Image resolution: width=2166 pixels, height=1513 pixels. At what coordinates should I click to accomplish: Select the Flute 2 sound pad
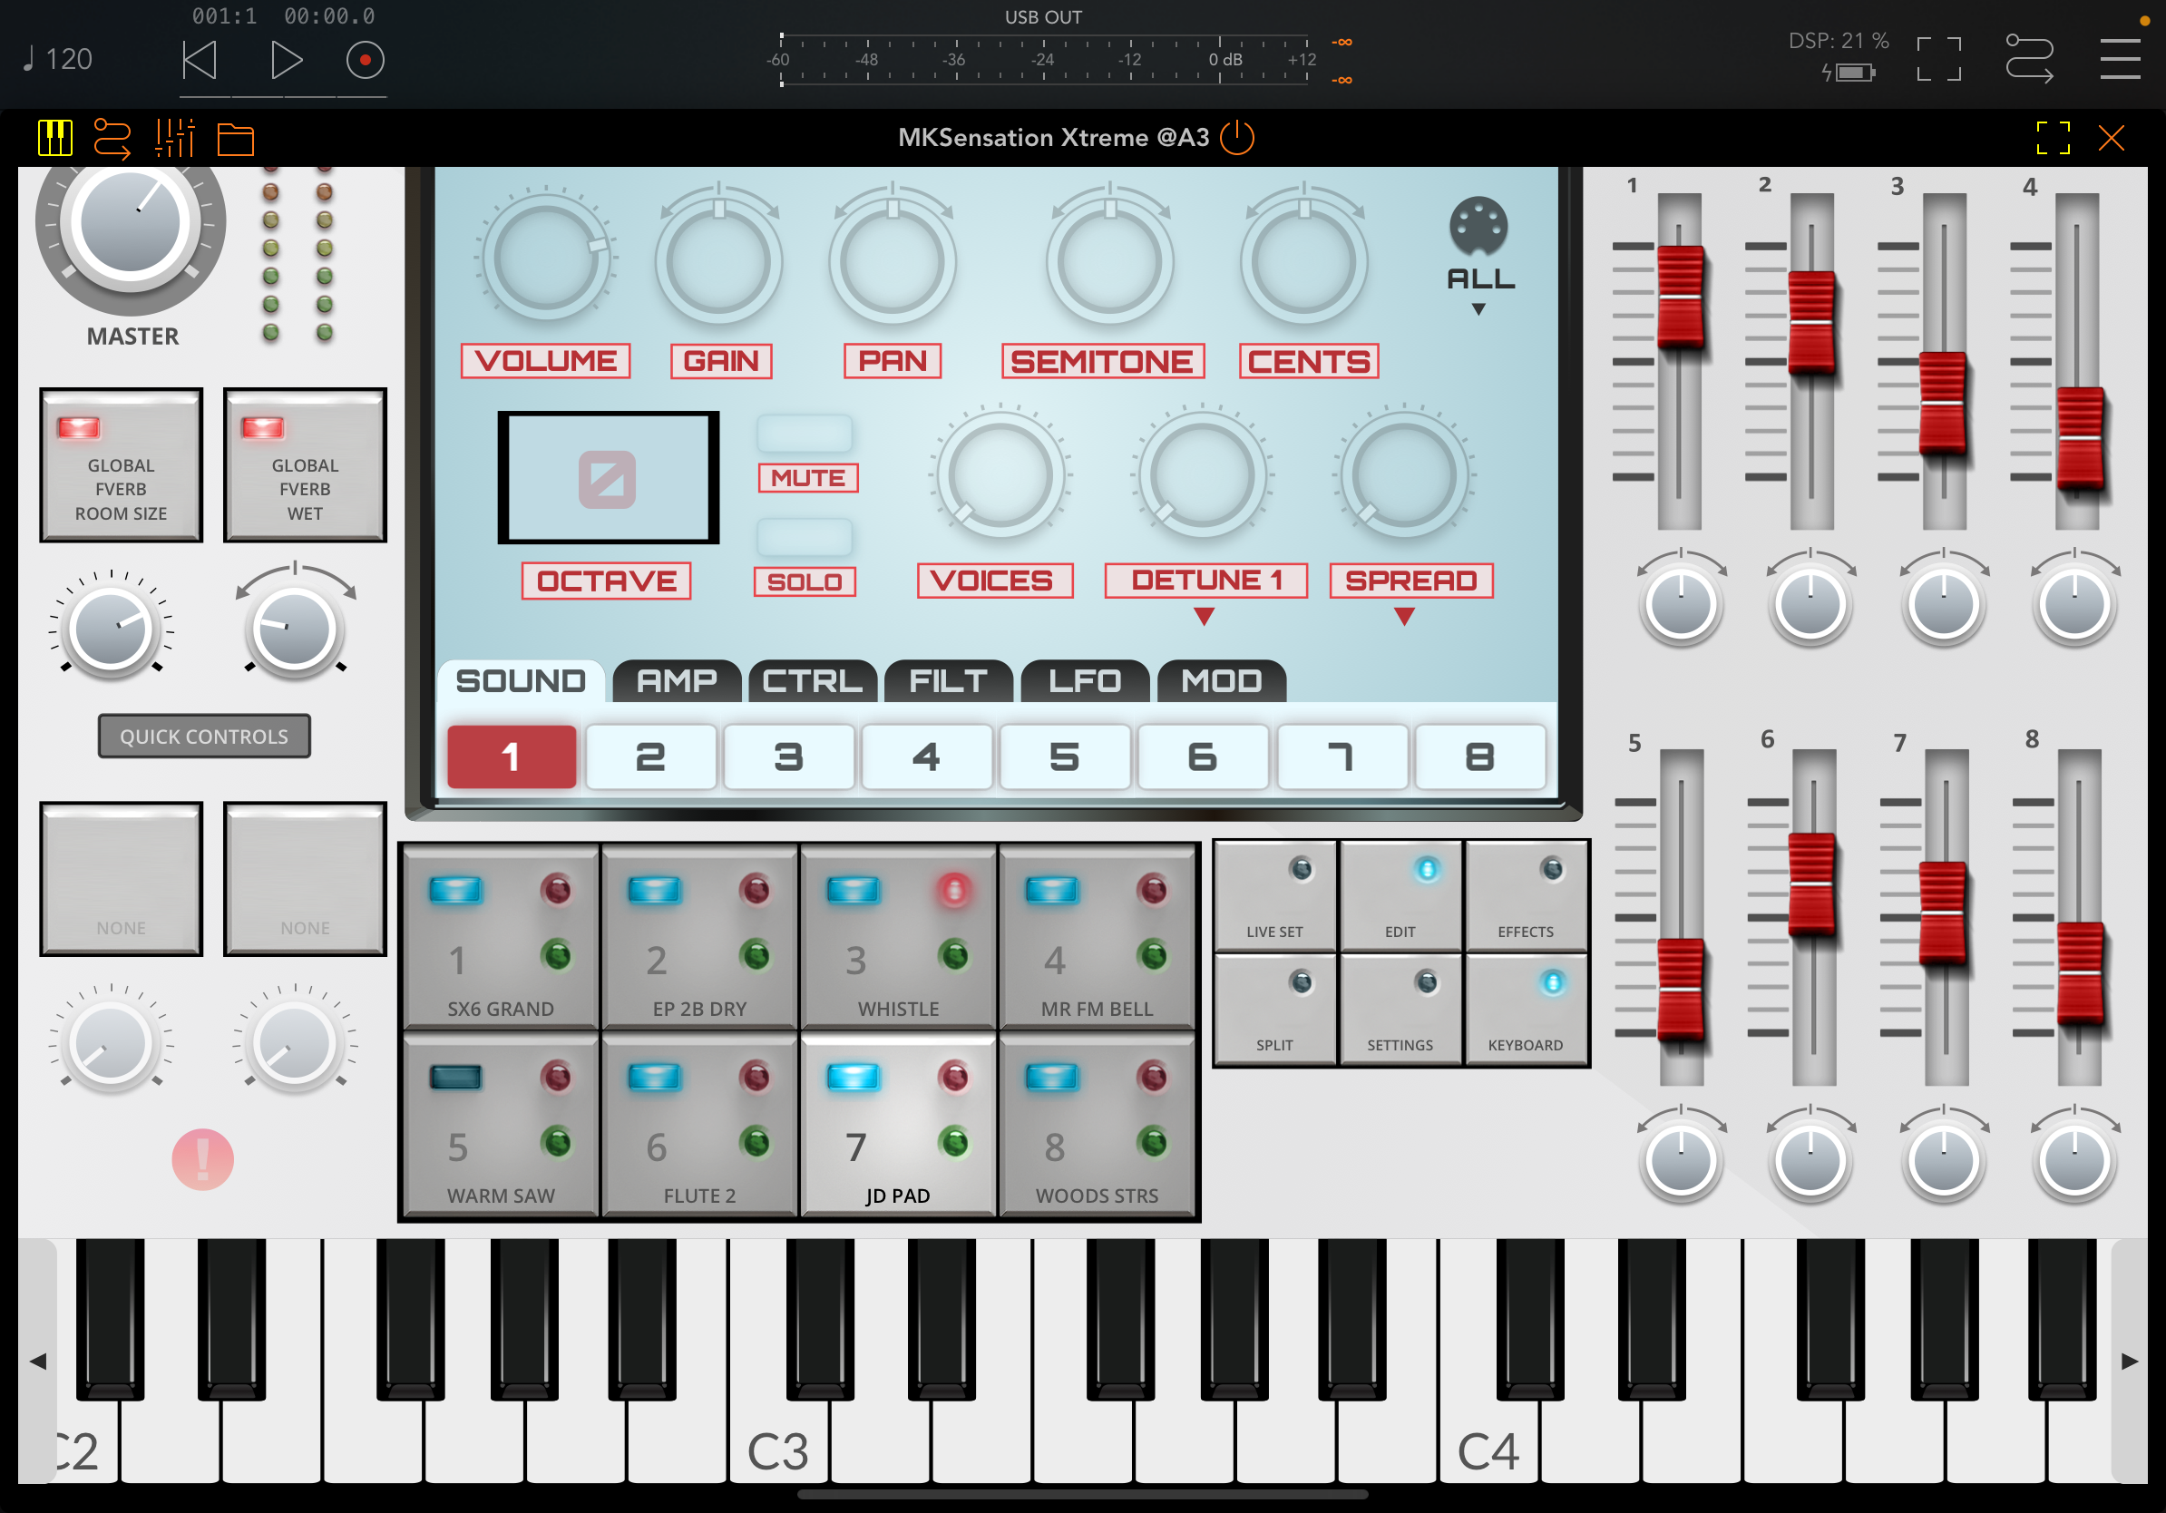click(x=700, y=1124)
